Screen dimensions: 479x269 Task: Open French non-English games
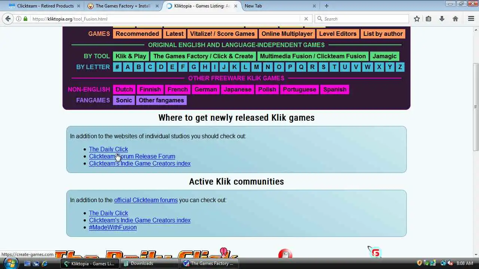pyautogui.click(x=178, y=89)
